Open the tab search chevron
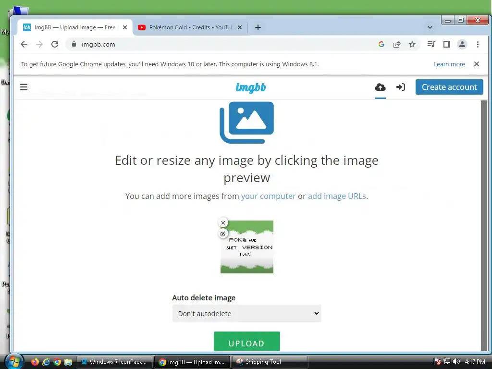Screen dimensions: 492x369 430,27
